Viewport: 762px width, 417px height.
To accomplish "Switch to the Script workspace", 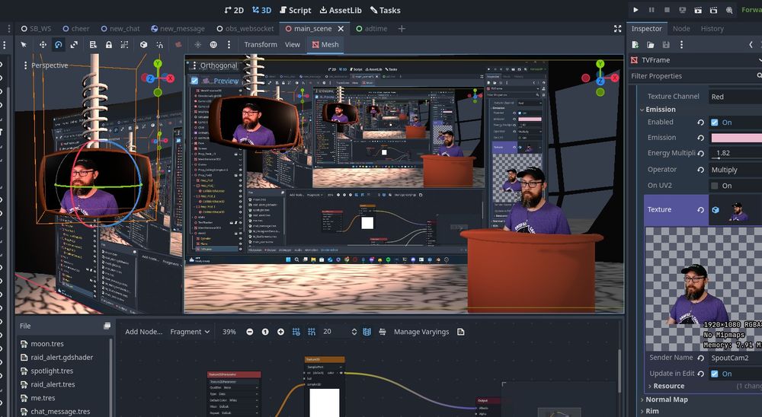I will (x=296, y=10).
